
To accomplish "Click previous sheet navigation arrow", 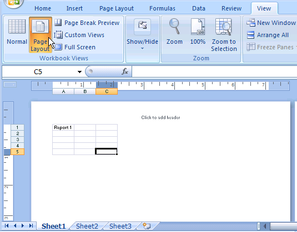I will (x=15, y=225).
